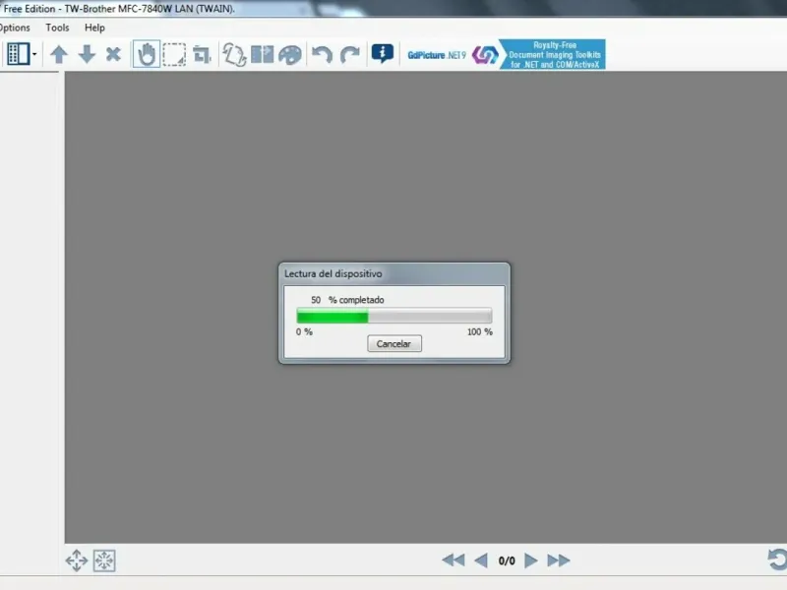787x590 pixels.
Task: Open the color palette adjustments icon
Action: pyautogui.click(x=290, y=55)
